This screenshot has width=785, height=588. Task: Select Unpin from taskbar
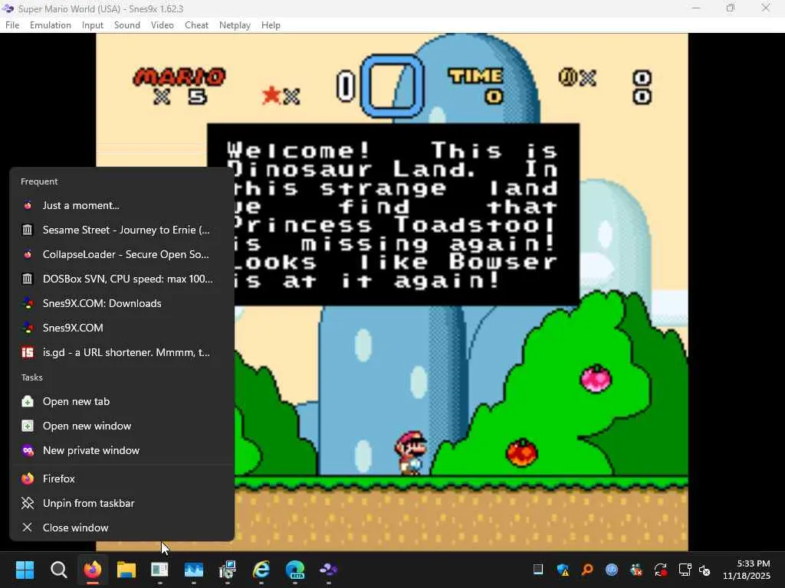pyautogui.click(x=122, y=504)
